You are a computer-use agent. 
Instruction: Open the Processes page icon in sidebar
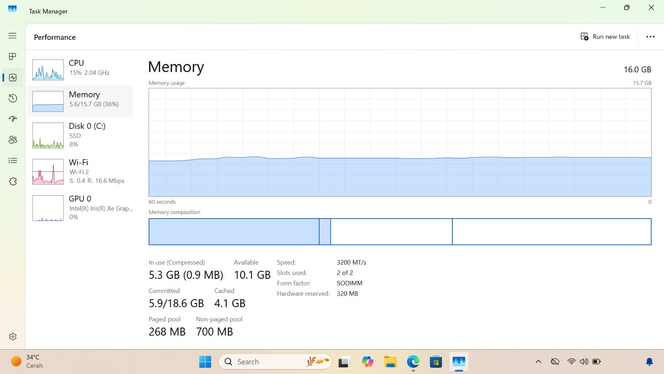coord(12,57)
